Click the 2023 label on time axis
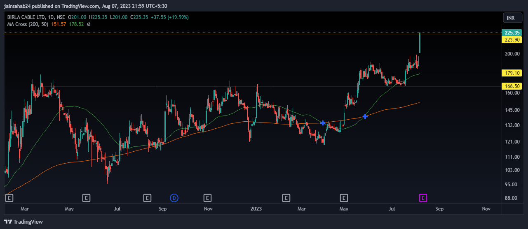 256,209
